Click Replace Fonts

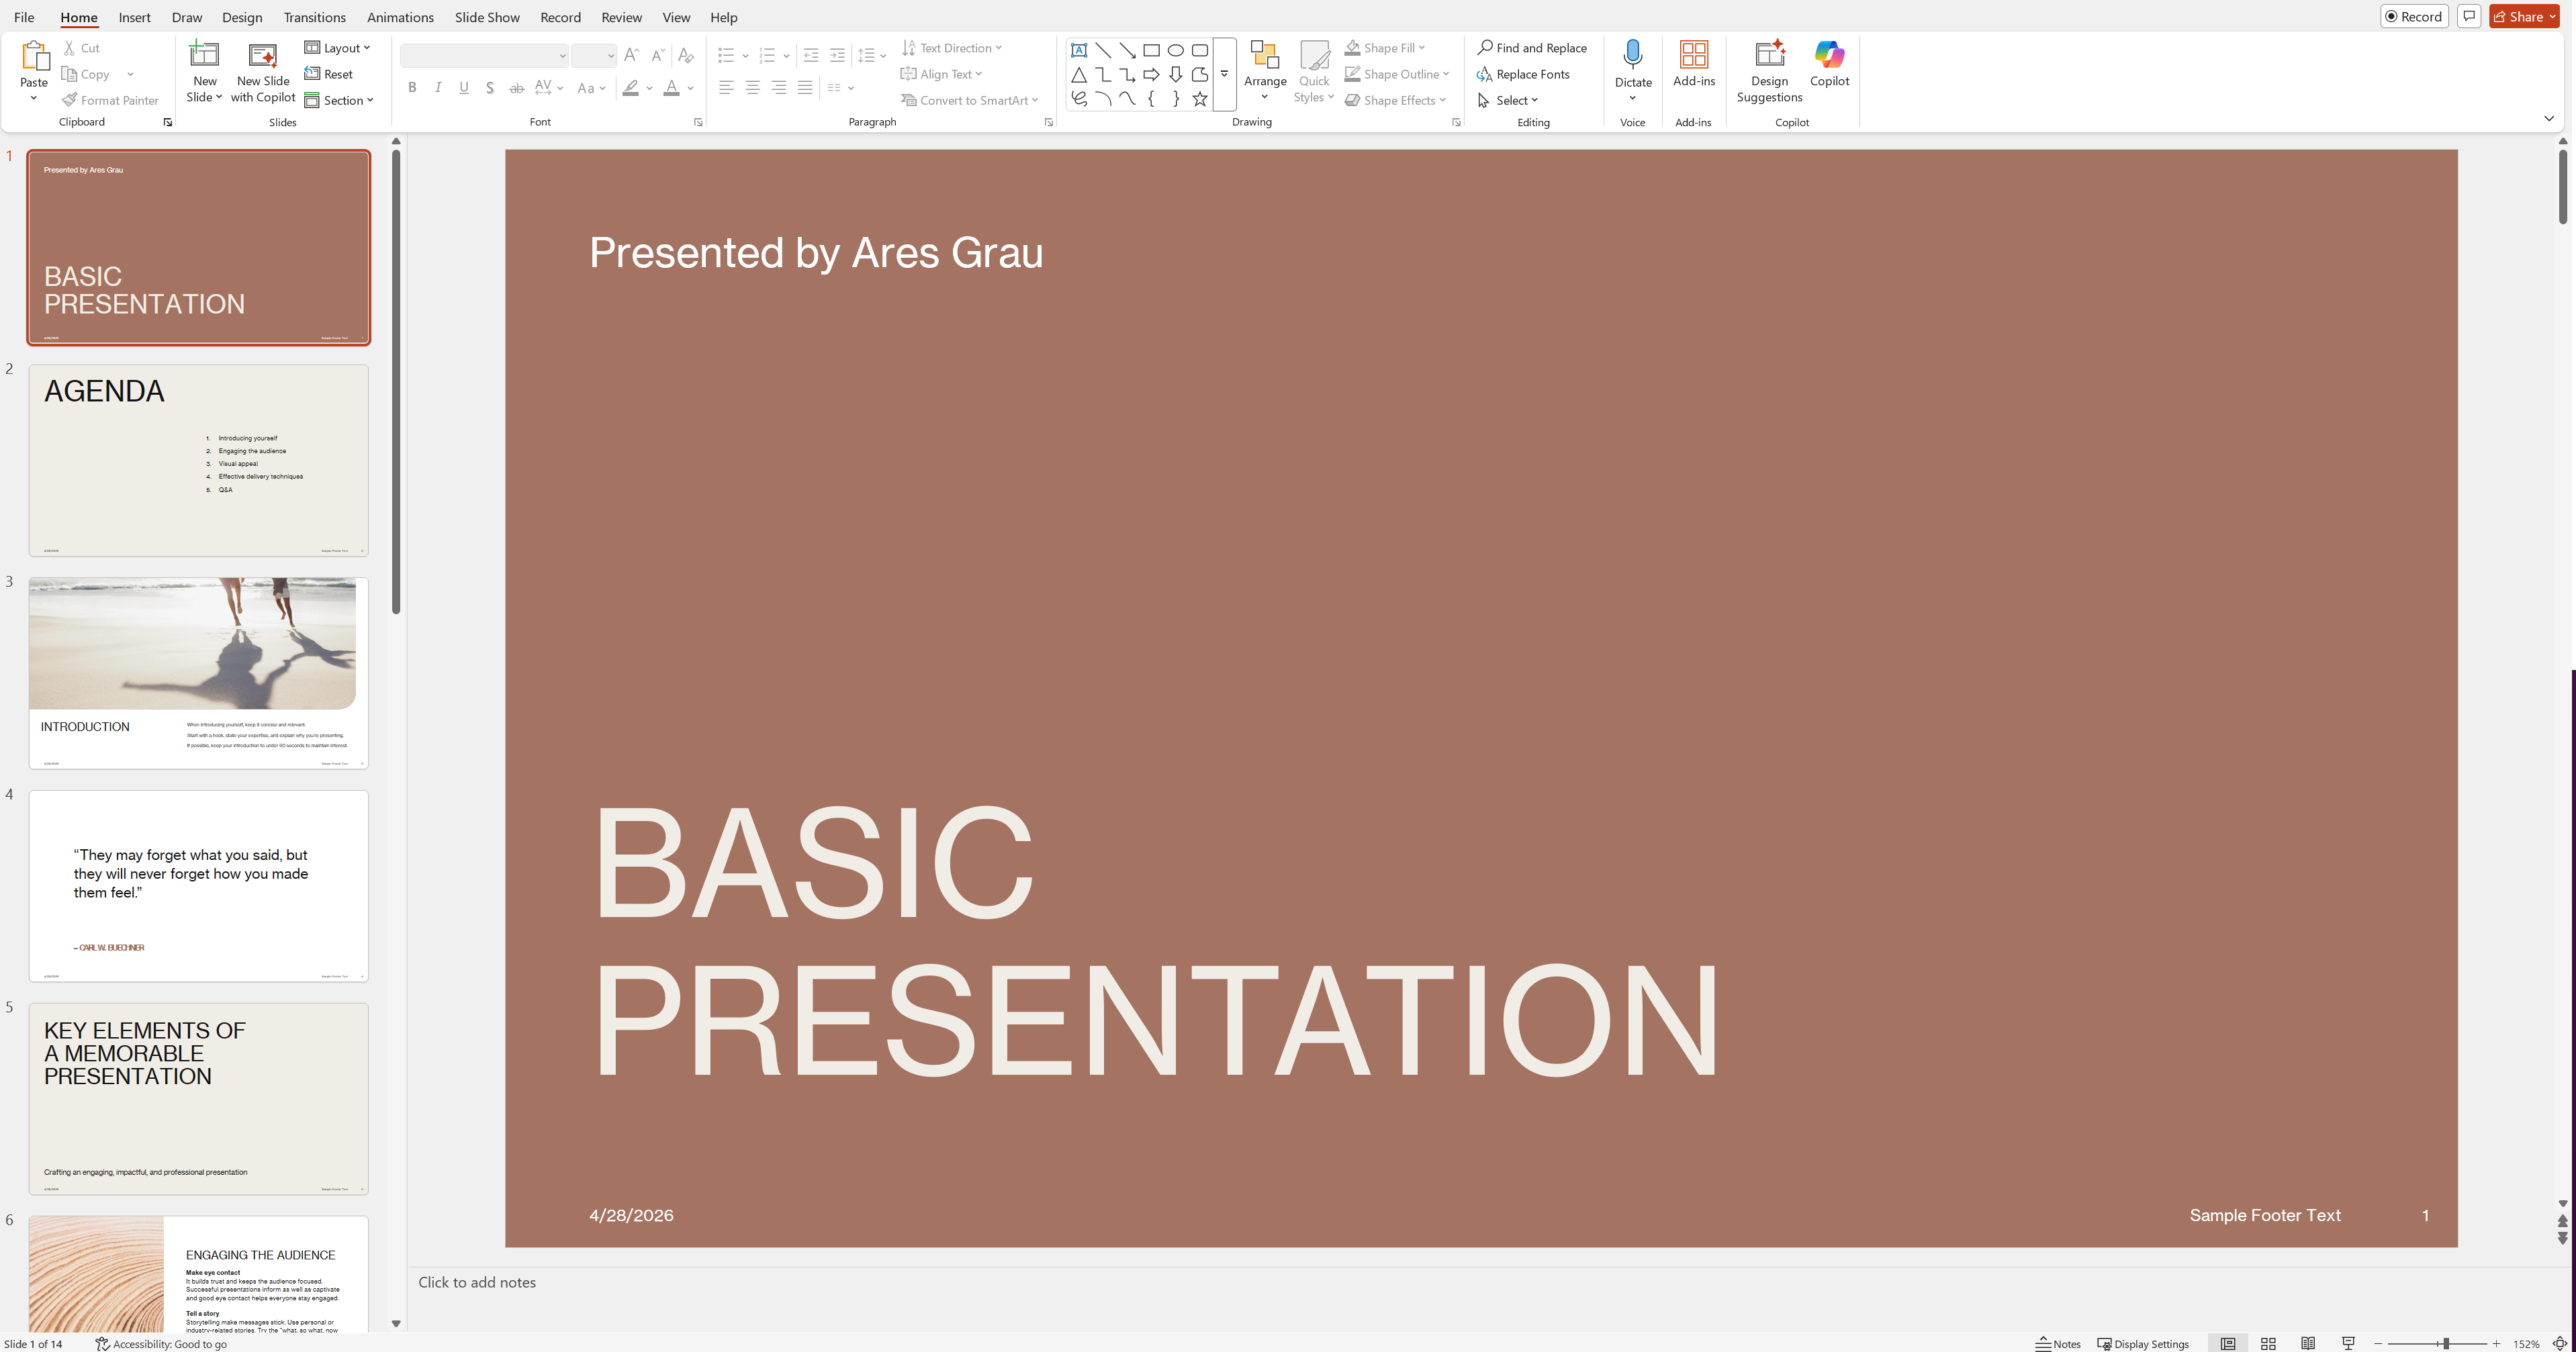(x=1523, y=74)
